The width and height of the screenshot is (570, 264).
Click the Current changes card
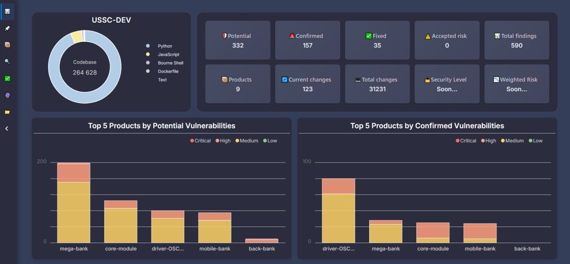click(307, 84)
